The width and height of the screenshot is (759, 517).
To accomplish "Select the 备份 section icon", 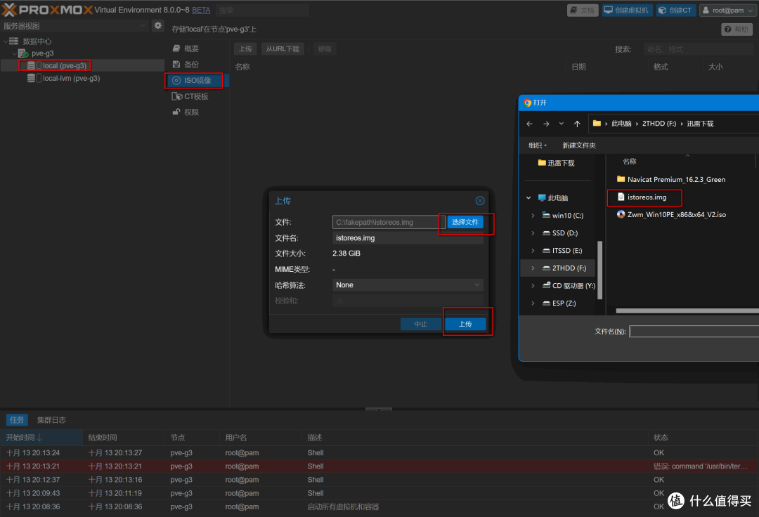I will pyautogui.click(x=176, y=65).
